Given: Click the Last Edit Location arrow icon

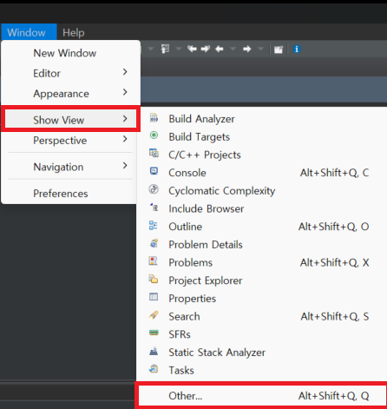Looking at the screenshot, I should pos(192,49).
